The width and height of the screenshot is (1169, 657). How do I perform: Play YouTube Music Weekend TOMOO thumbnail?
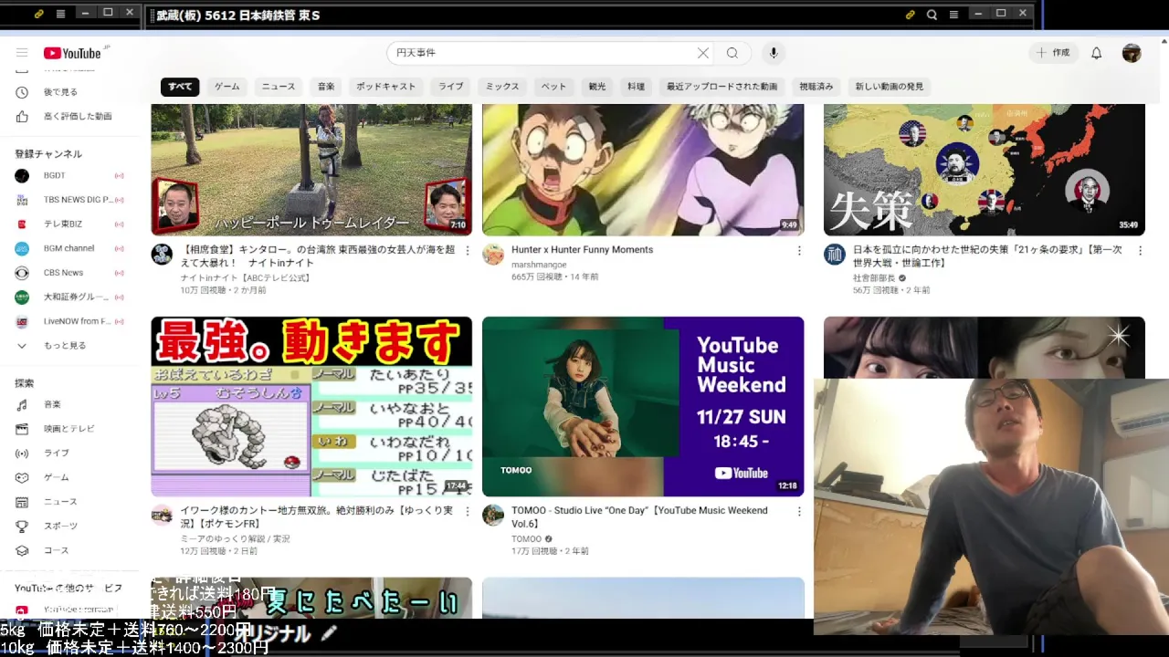tap(643, 406)
